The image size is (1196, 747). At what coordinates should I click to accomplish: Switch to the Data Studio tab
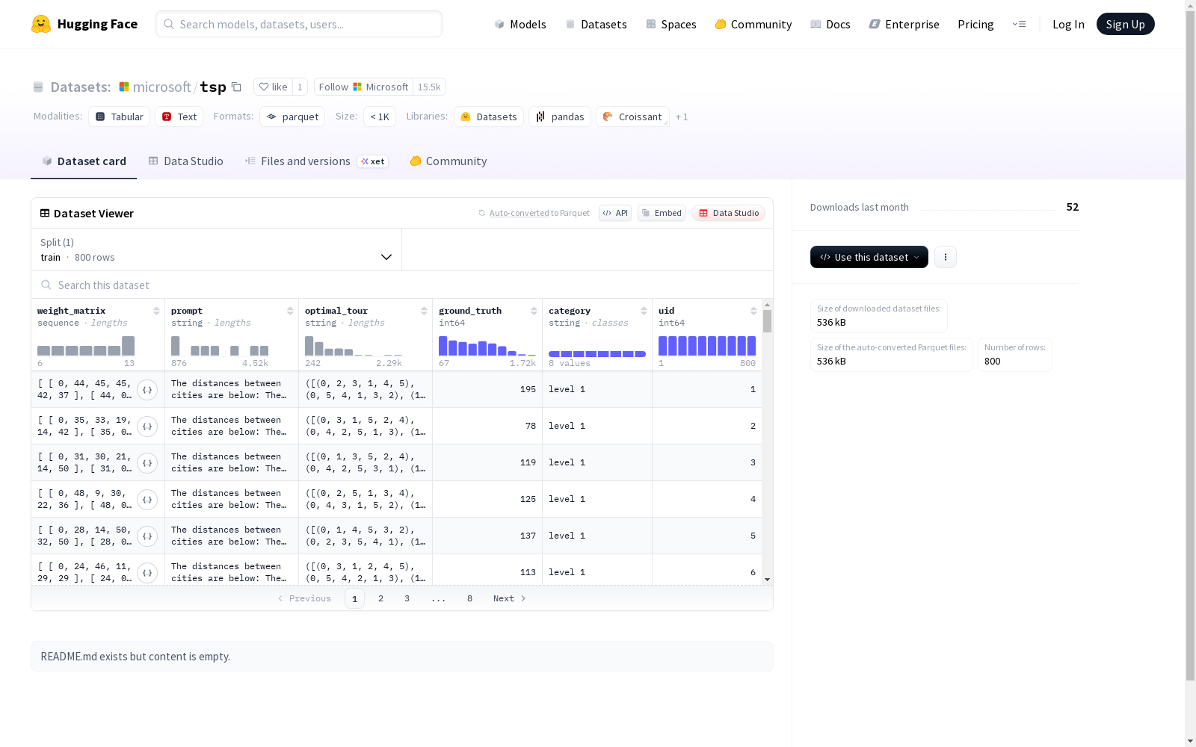186,161
